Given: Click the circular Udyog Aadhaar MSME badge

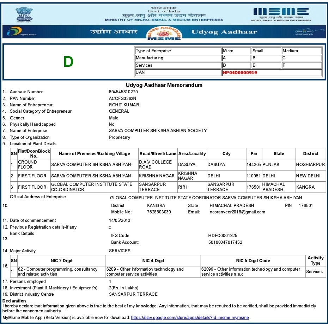Looking at the screenshot, I should 163,33.
